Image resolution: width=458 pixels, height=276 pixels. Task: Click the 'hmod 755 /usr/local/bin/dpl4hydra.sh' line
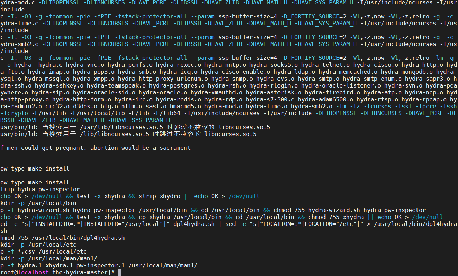point(63,238)
